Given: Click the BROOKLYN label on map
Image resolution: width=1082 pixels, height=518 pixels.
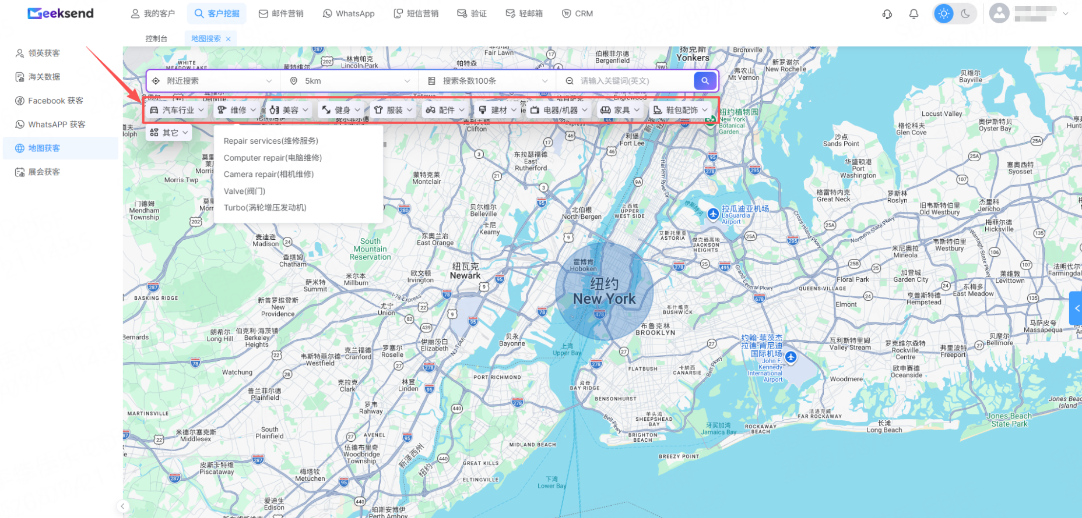Looking at the screenshot, I should (x=655, y=333).
